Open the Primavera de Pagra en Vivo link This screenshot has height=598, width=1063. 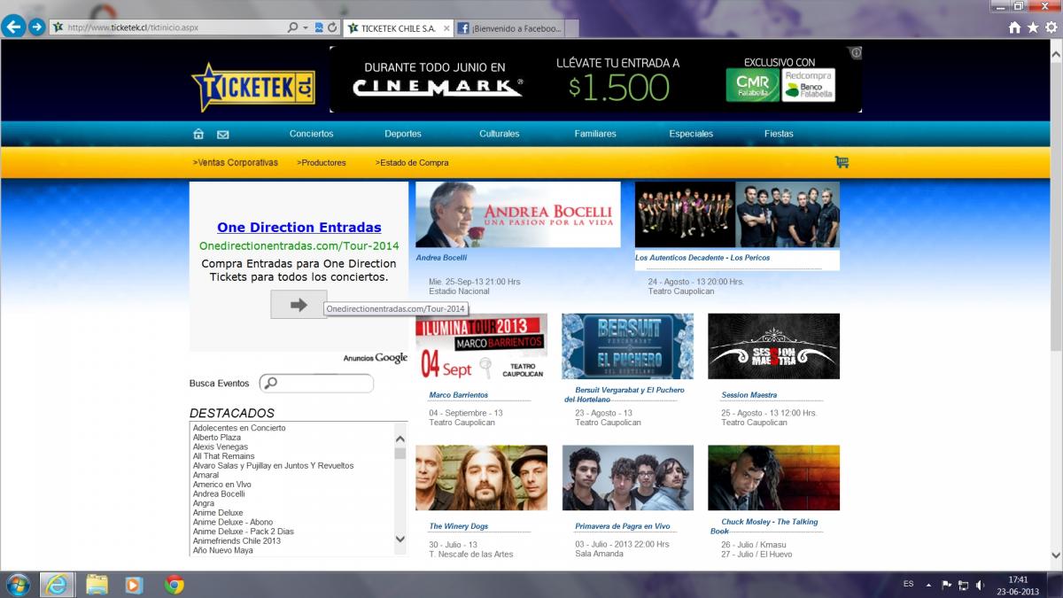(623, 526)
